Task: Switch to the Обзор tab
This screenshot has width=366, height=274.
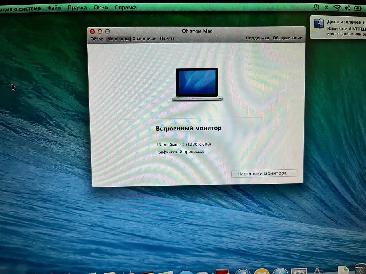Action: [x=97, y=39]
